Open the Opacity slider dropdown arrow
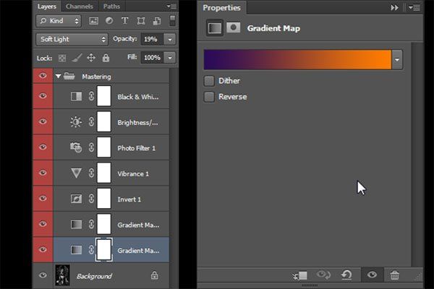 pyautogui.click(x=170, y=39)
